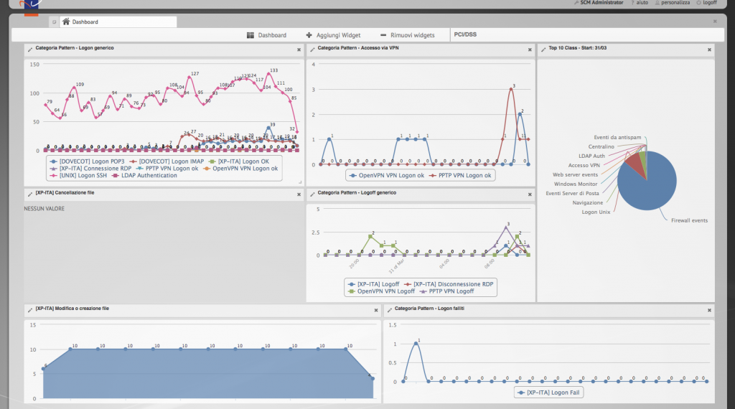Edit the Logoff generico widget with pencil
The height and width of the screenshot is (409, 735).
tap(312, 194)
